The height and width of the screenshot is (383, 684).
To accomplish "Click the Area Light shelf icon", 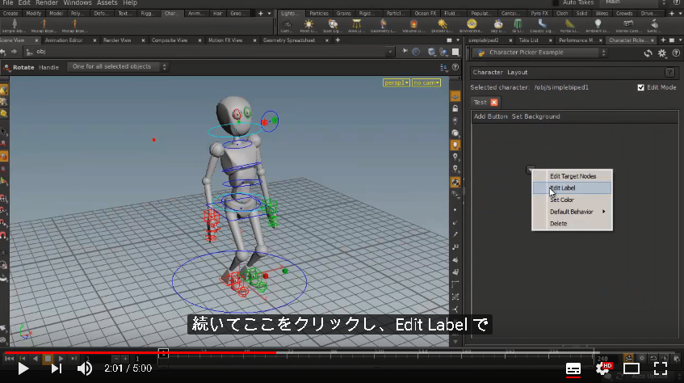I will [356, 25].
